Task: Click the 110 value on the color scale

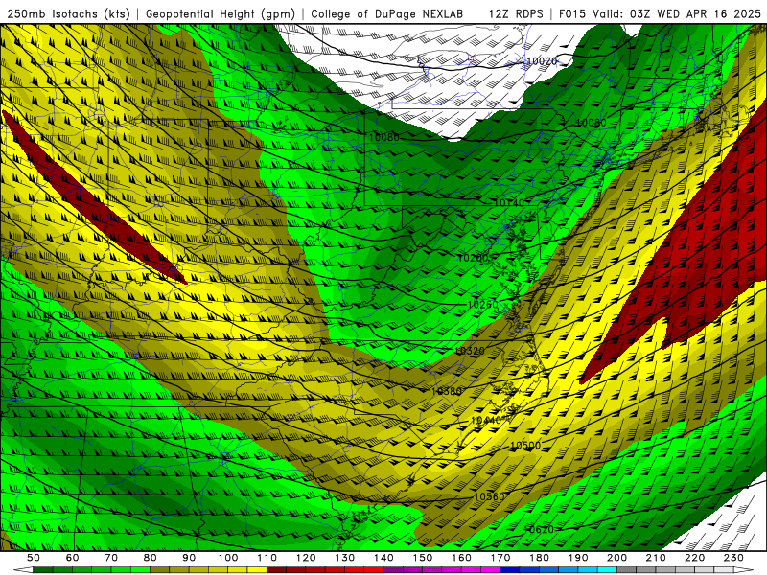Action: 267,558
